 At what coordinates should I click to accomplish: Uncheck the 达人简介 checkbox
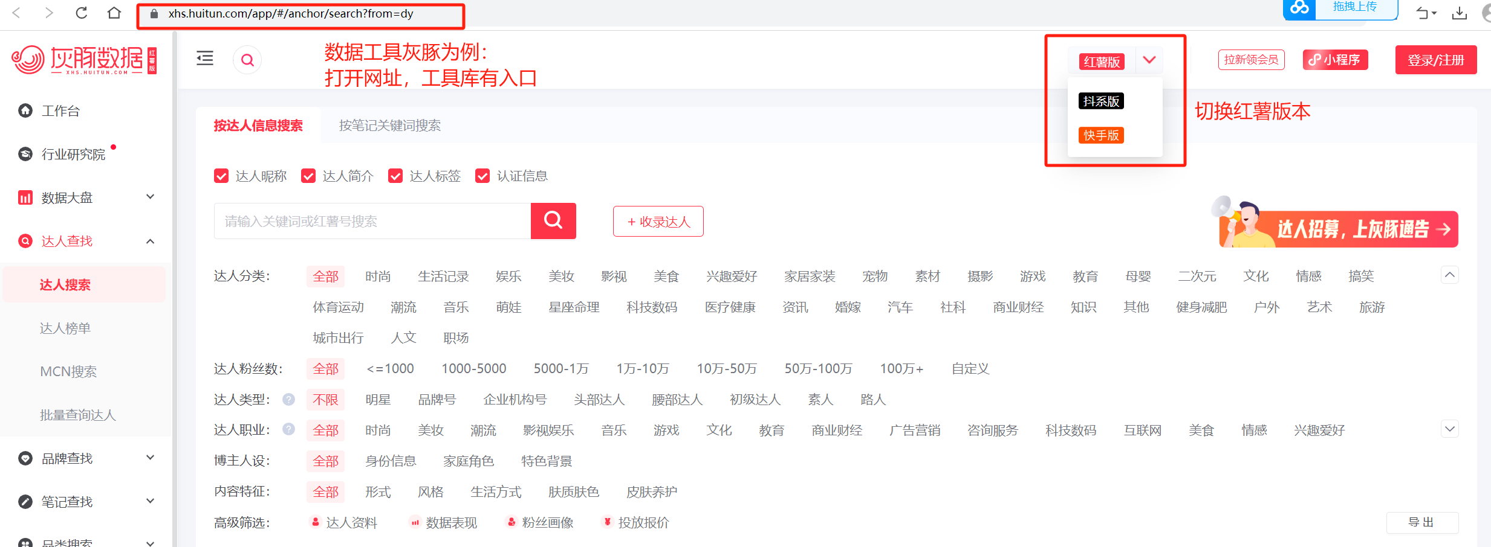[x=308, y=176]
